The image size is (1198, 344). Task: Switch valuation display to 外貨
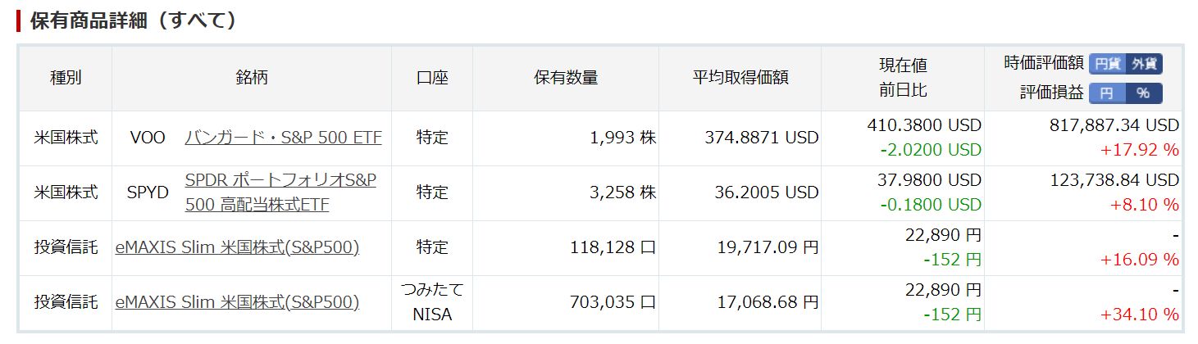pyautogui.click(x=1144, y=64)
